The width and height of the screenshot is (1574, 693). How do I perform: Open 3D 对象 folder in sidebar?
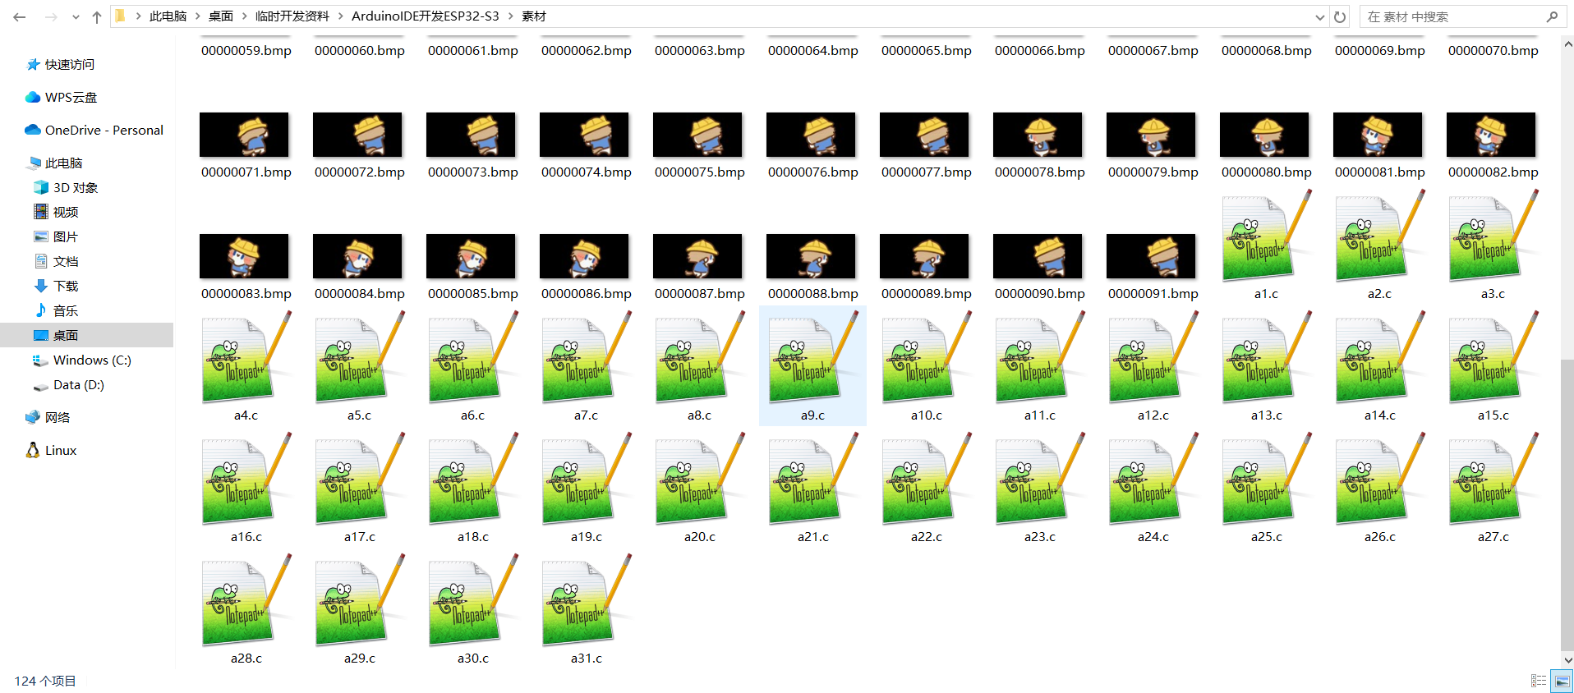coord(76,187)
